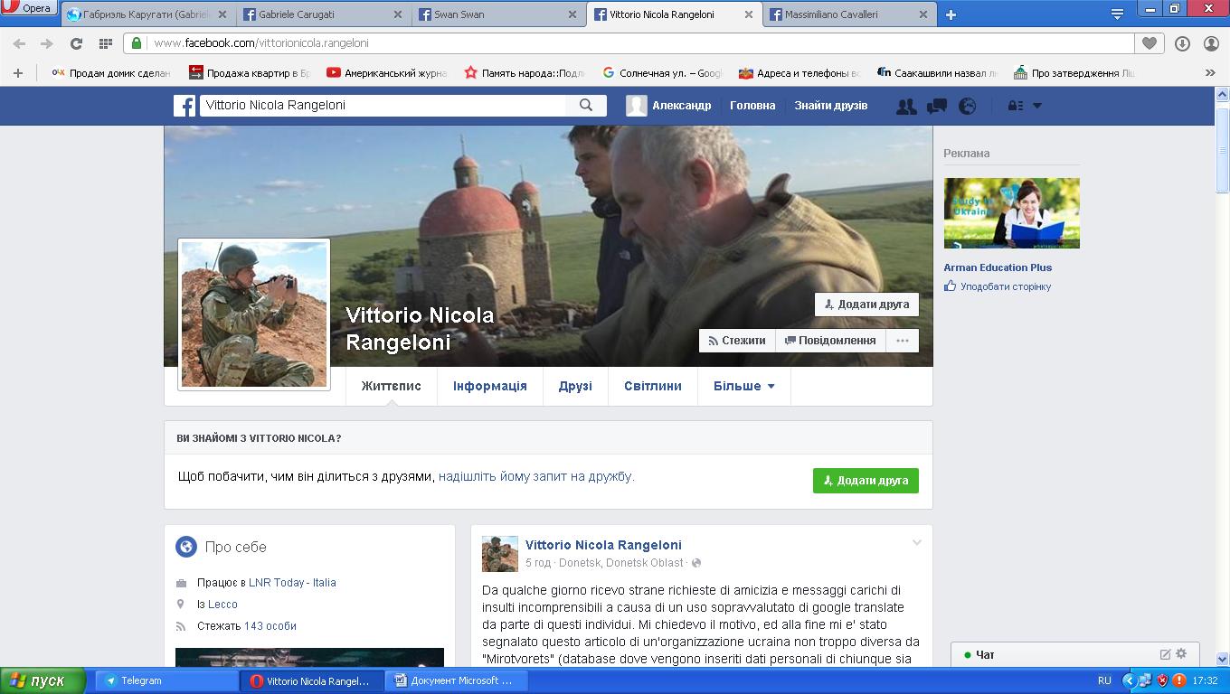The height and width of the screenshot is (694, 1230).
Task: Click green Додати друга button
Action: [x=866, y=481]
